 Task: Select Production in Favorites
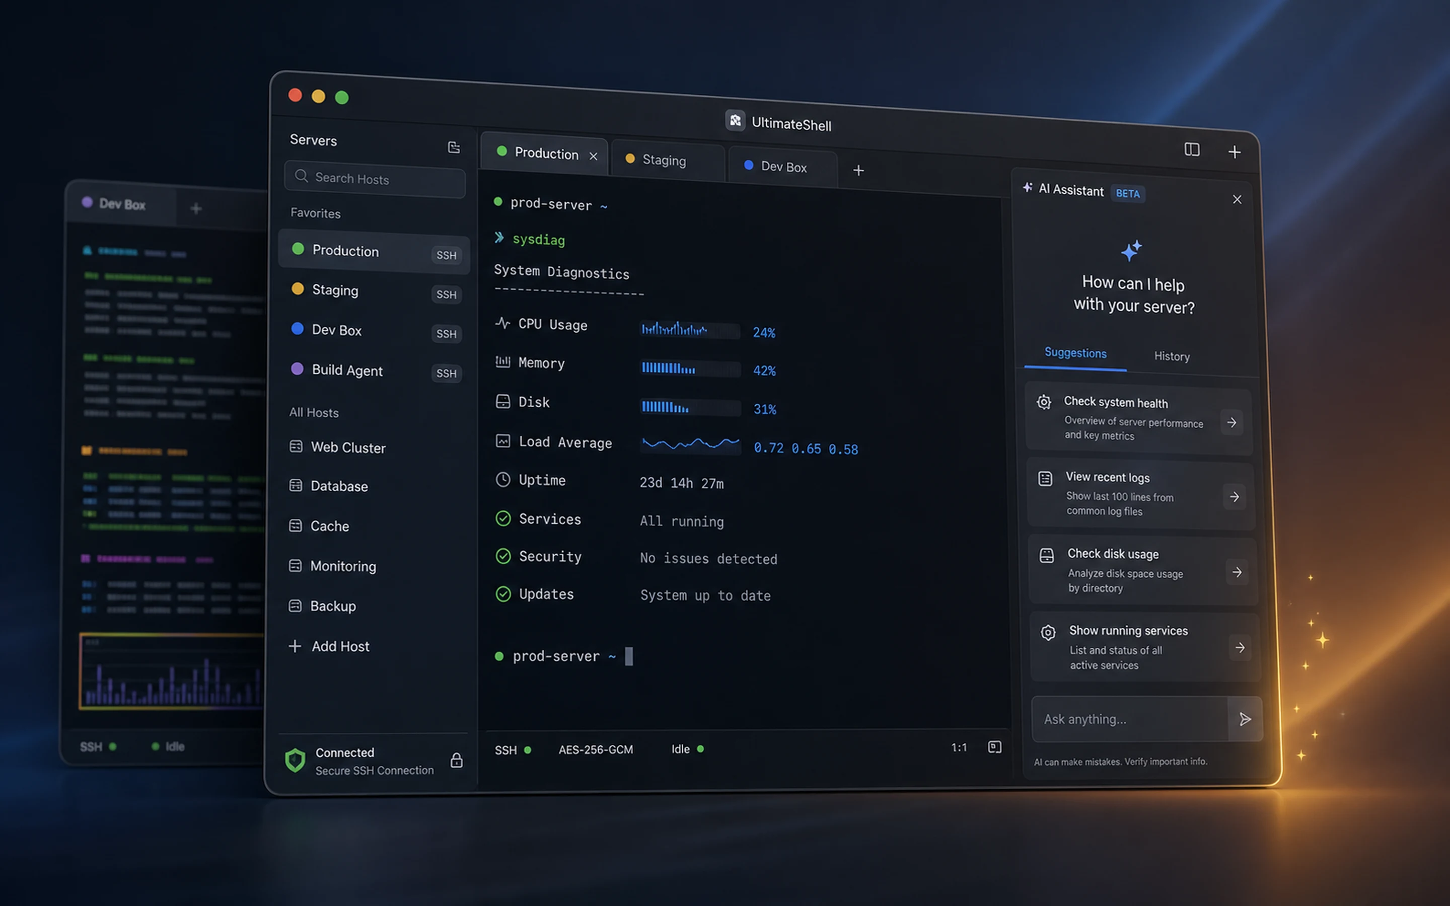coord(374,252)
